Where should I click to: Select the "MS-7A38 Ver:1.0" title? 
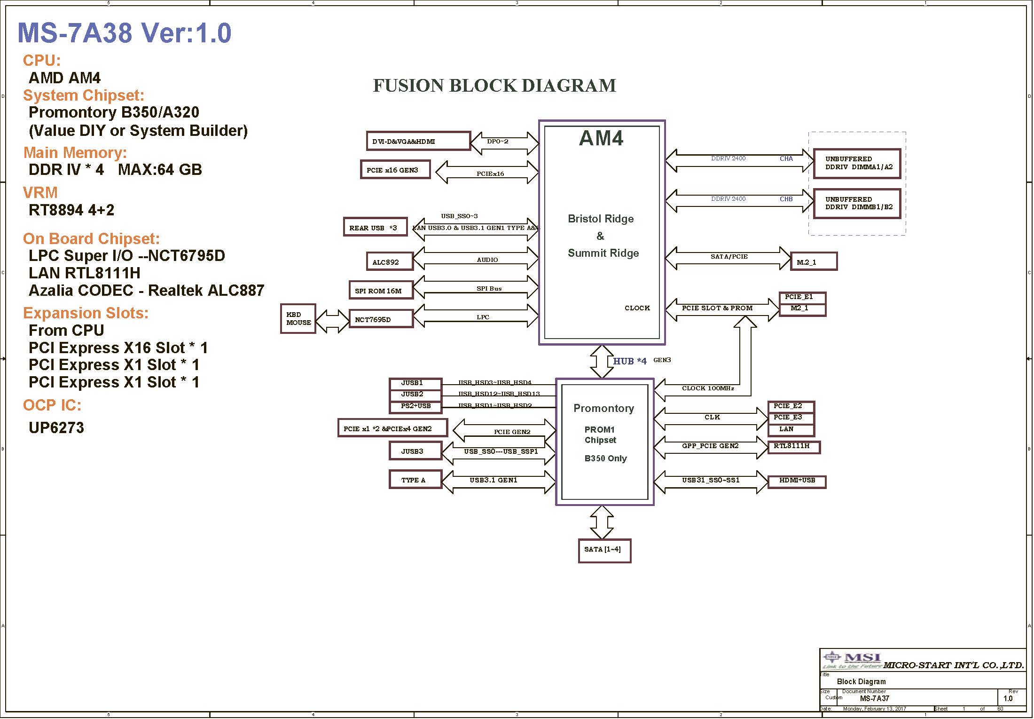point(125,33)
